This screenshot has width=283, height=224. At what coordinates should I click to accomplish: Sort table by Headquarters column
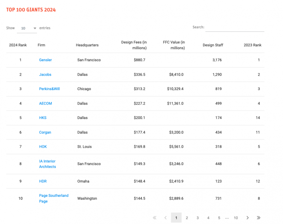(x=87, y=45)
